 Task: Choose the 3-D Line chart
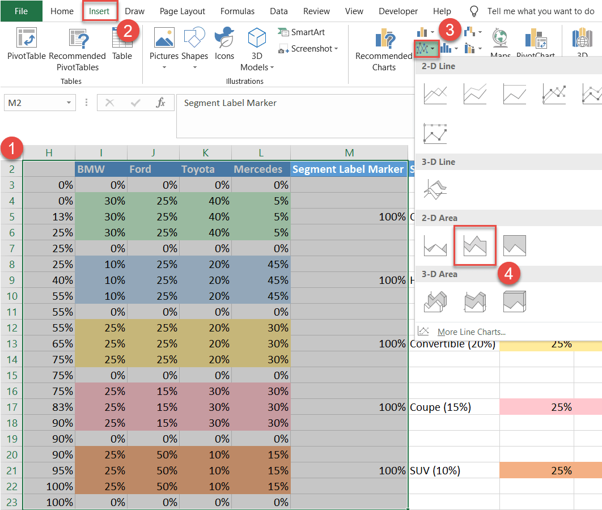(x=435, y=190)
